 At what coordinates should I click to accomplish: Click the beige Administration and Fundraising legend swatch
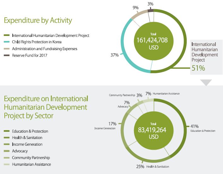coord(7,49)
